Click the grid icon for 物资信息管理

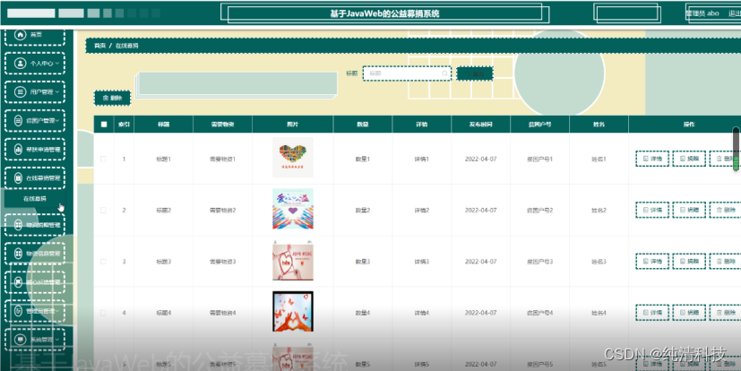click(x=18, y=254)
